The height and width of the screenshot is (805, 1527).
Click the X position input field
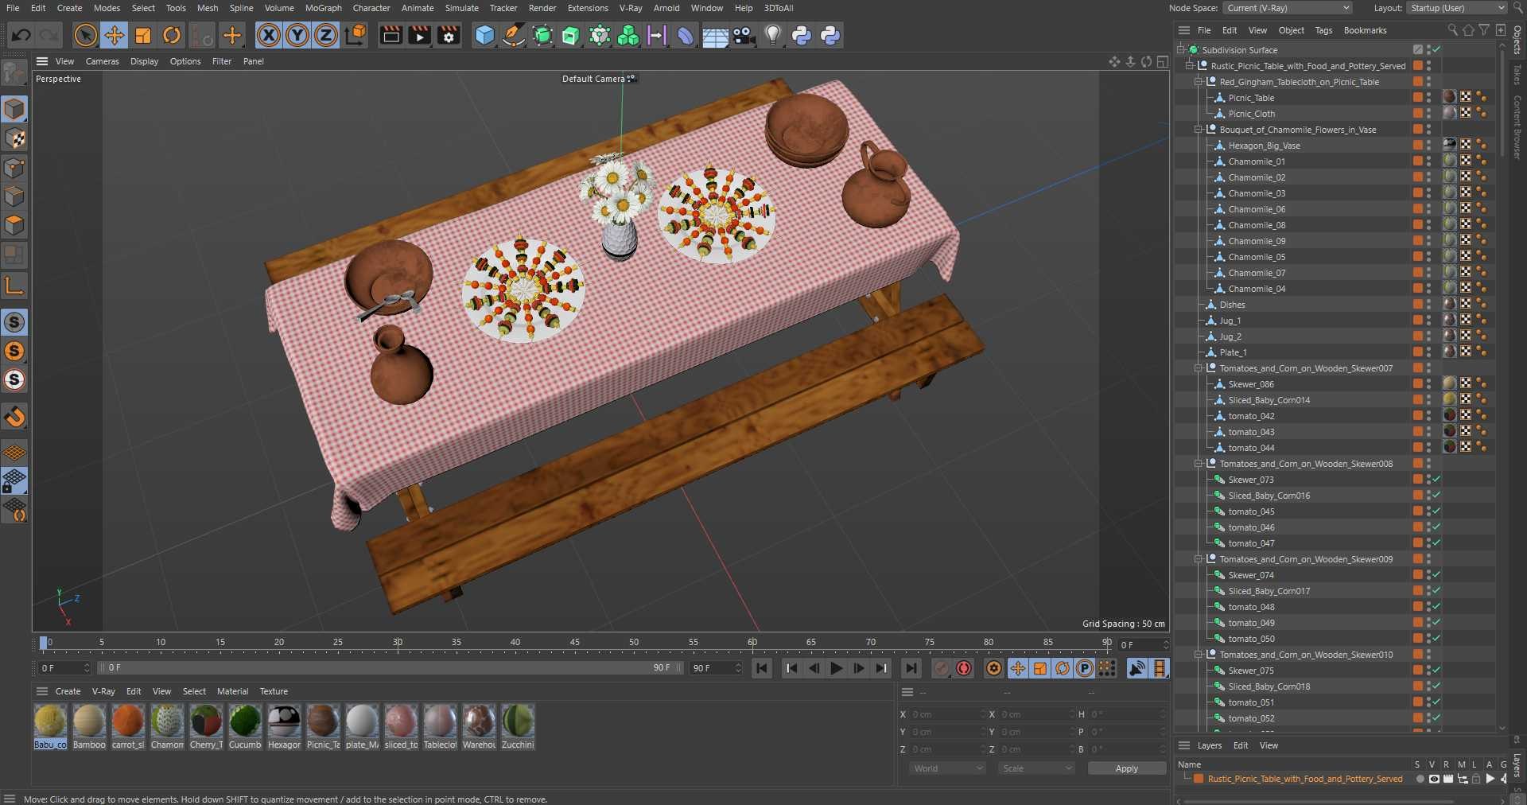point(946,714)
